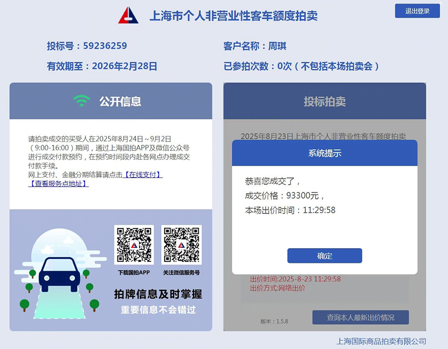Click the QR code for 关注微信服务号
Viewport: 448px width, 349px height.
click(181, 244)
